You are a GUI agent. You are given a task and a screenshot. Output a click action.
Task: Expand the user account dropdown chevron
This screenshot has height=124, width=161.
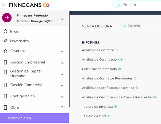click(62, 19)
